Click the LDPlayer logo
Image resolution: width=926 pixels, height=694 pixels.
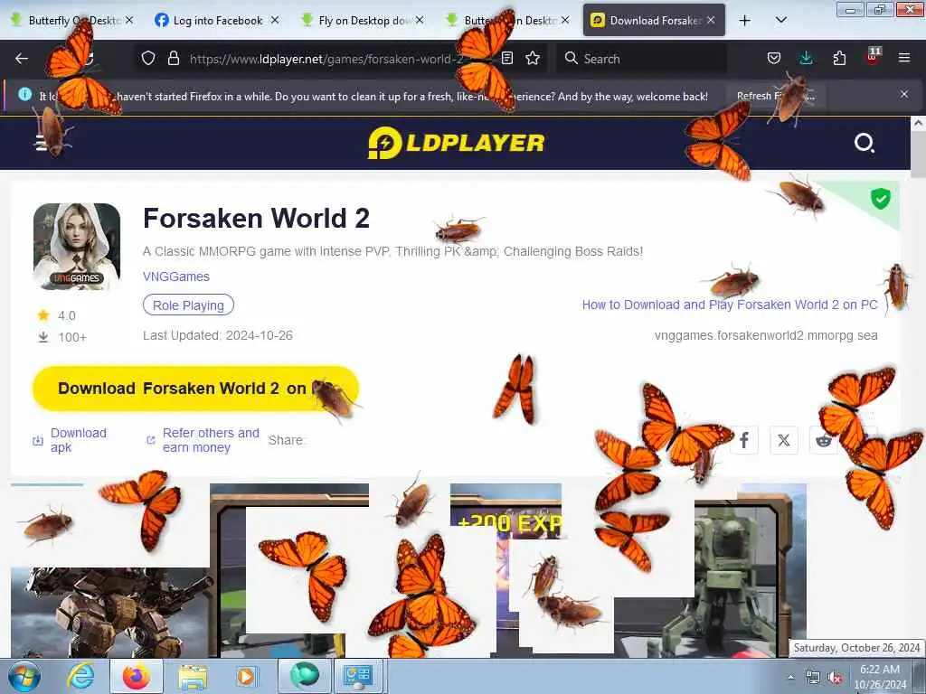click(x=456, y=143)
